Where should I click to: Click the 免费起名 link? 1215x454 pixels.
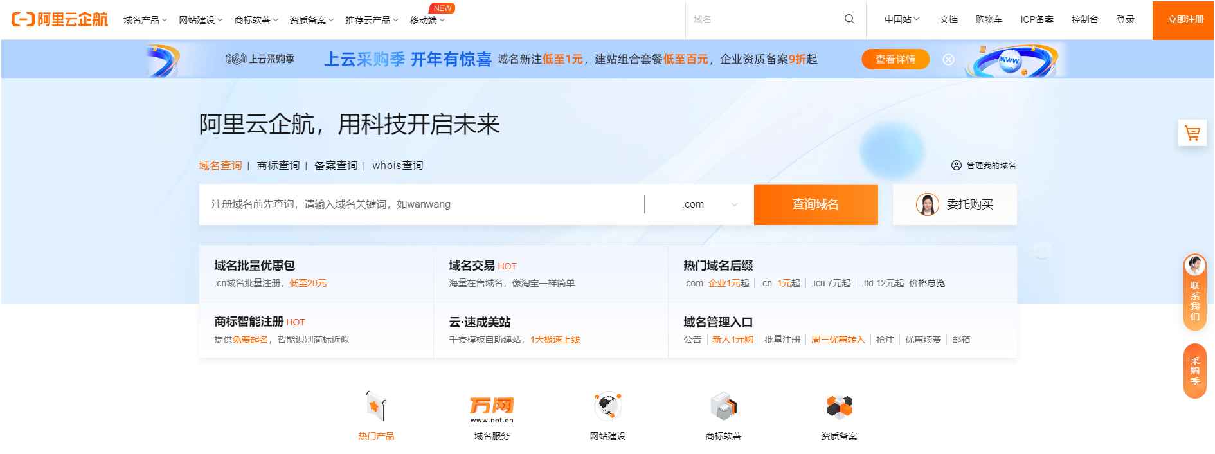pyautogui.click(x=250, y=340)
